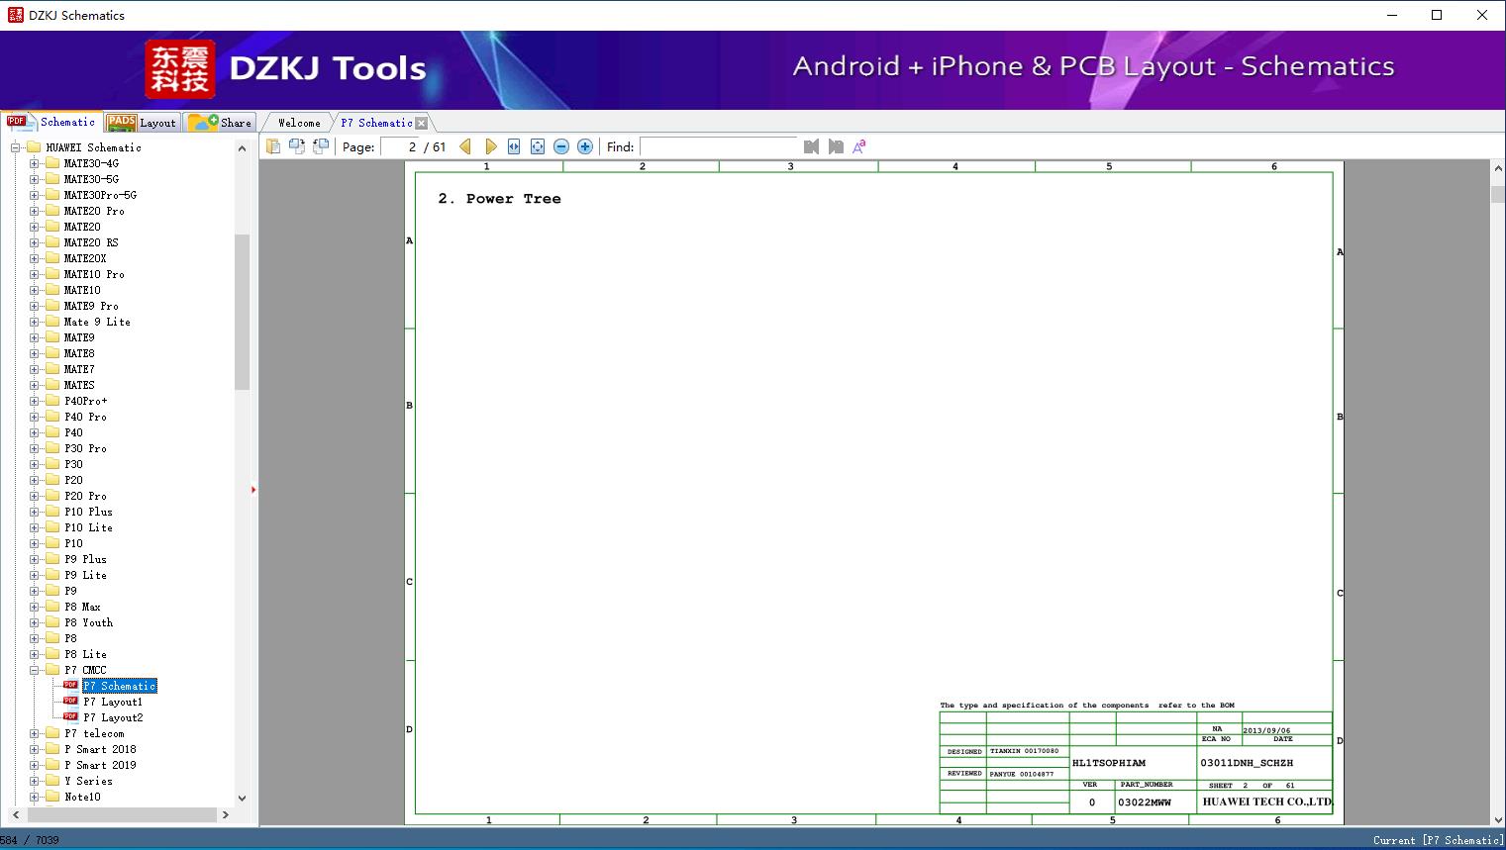Image resolution: width=1506 pixels, height=850 pixels.
Task: Click the copy pages toolbar icon
Action: [x=273, y=146]
